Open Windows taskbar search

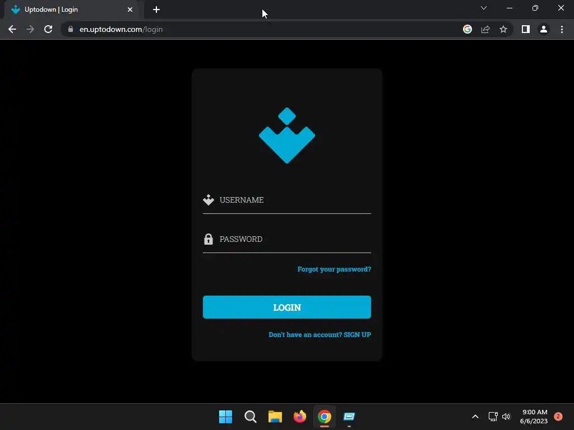(x=251, y=417)
